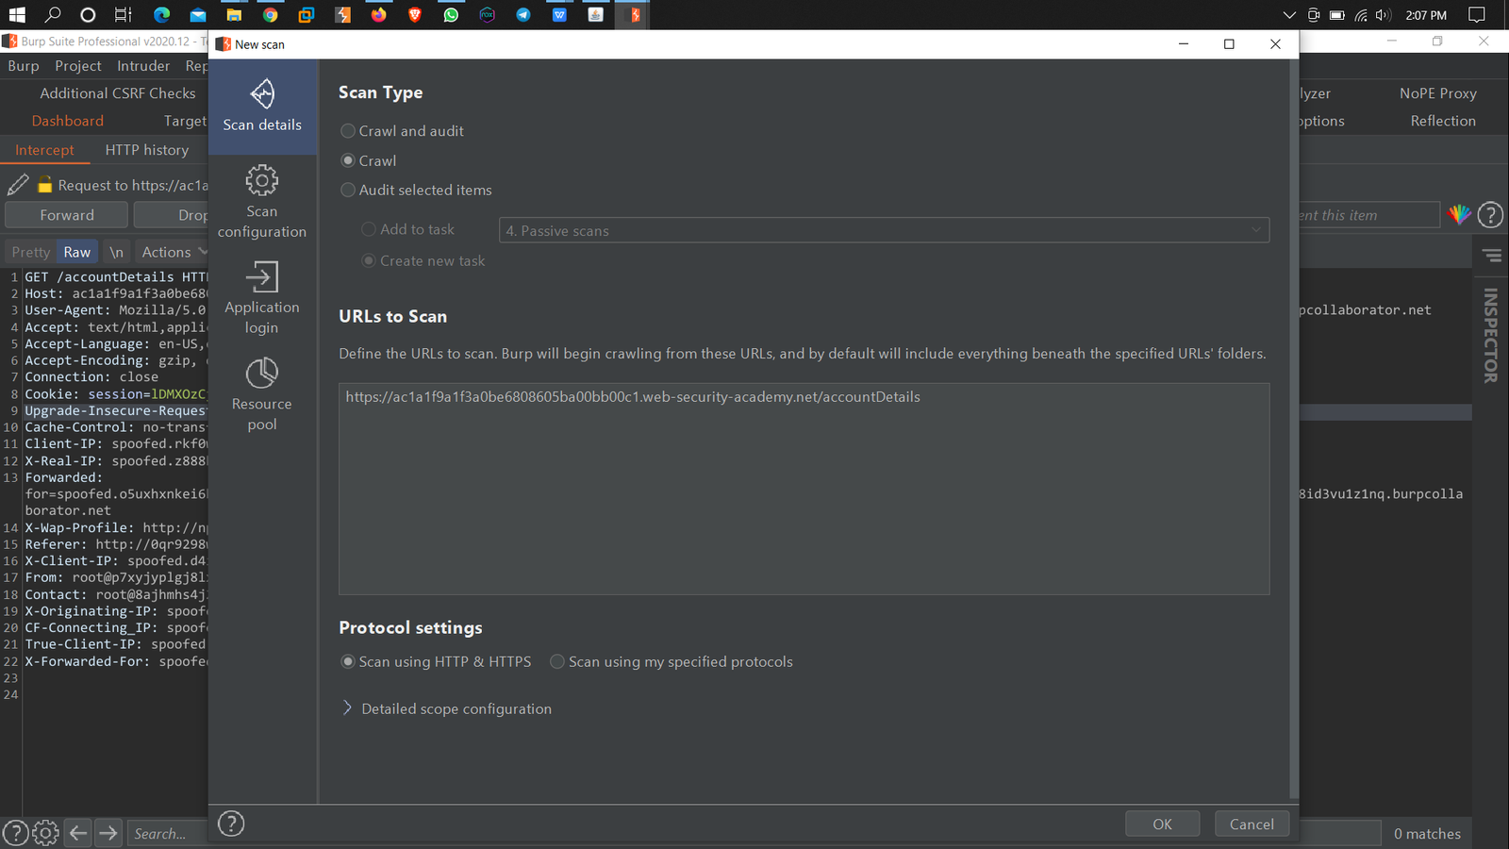
Task: Toggle the \n non-printable characters button
Action: (x=116, y=252)
